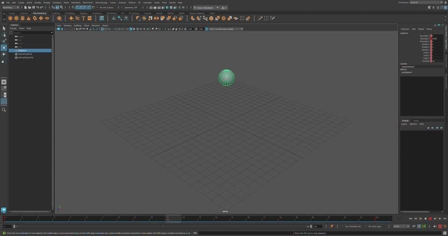This screenshot has width=448, height=236.
Task: Click the Type text tool shelf icon
Action: pos(84,18)
